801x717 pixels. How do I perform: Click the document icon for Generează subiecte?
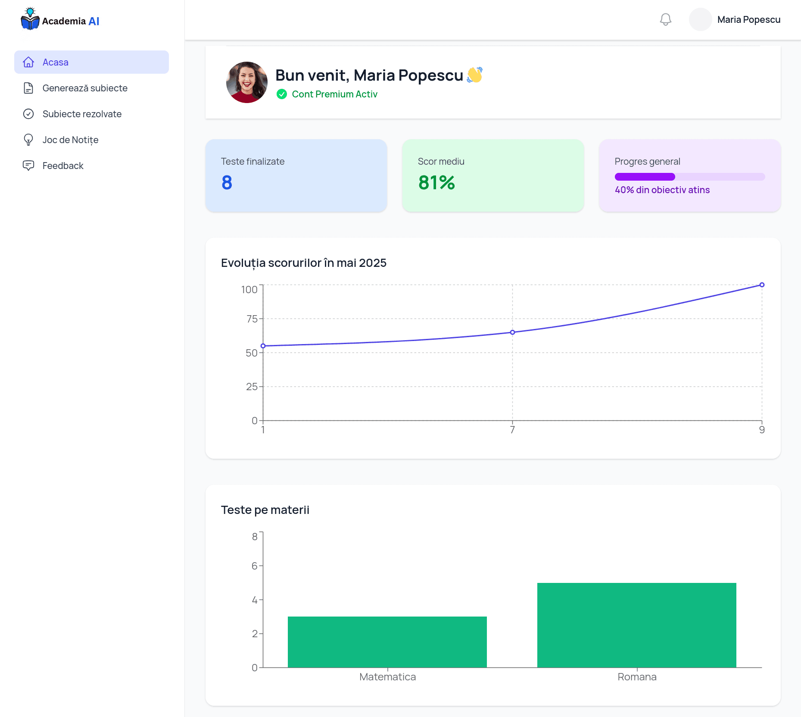(28, 88)
